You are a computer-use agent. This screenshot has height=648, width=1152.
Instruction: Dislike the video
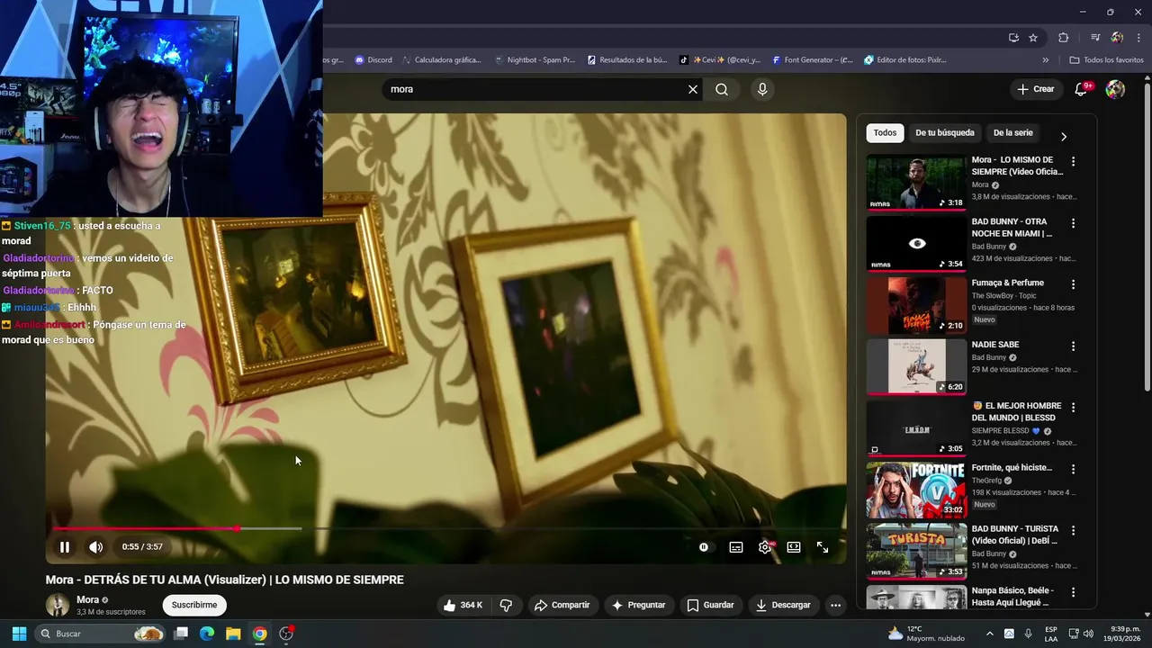click(x=506, y=605)
